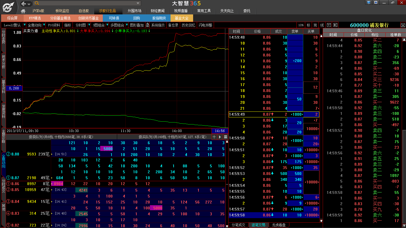The width and height of the screenshot is (406, 228).
Task: Expand the 8.85 buy-queue row arrow
Action: point(52,190)
